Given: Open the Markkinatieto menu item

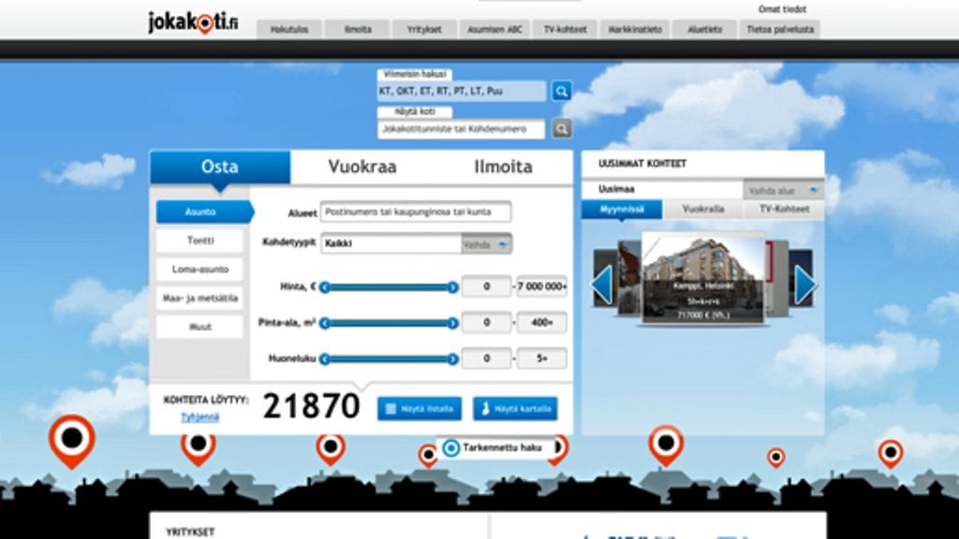Looking at the screenshot, I should coord(636,30).
